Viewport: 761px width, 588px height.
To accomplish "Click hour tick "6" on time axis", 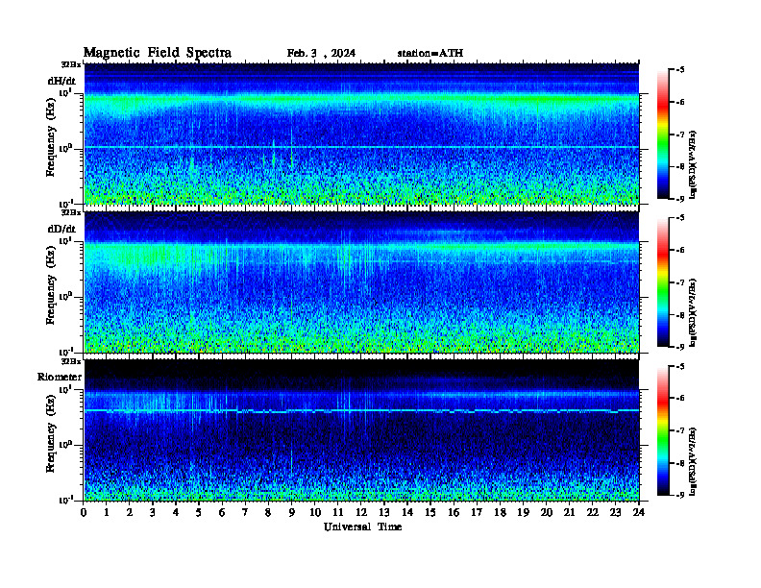I will (222, 513).
